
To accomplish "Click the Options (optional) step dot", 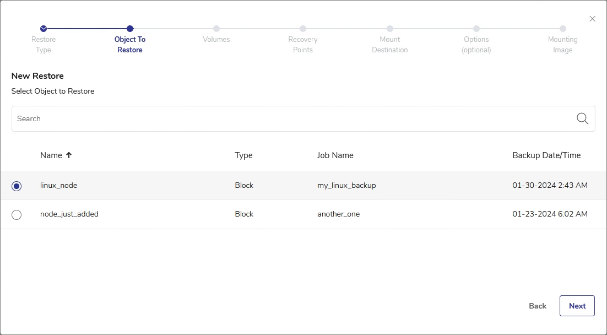I will pos(476,29).
